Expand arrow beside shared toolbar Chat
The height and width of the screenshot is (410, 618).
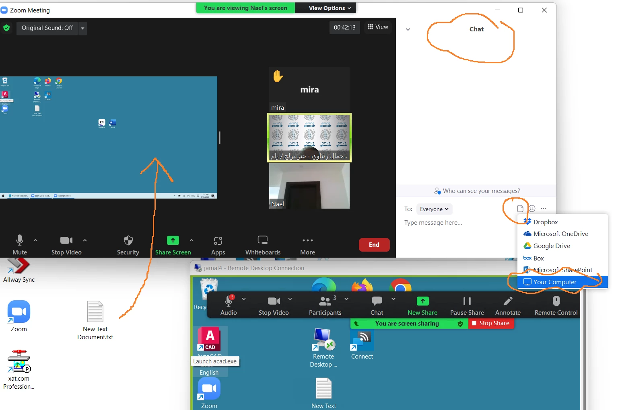(x=393, y=299)
